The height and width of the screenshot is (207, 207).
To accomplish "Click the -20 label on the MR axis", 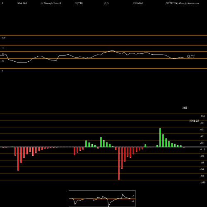I will tap(202, 156).
